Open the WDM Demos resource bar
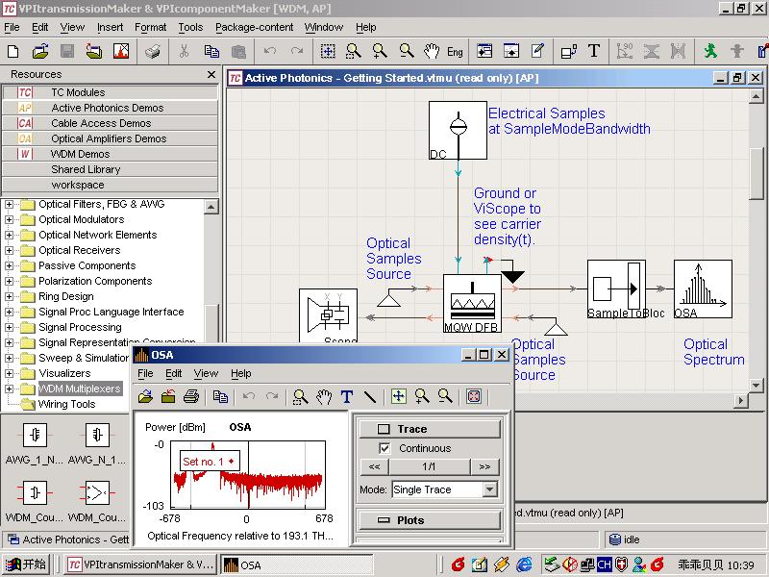Screen dimensions: 769x577 [x=110, y=154]
